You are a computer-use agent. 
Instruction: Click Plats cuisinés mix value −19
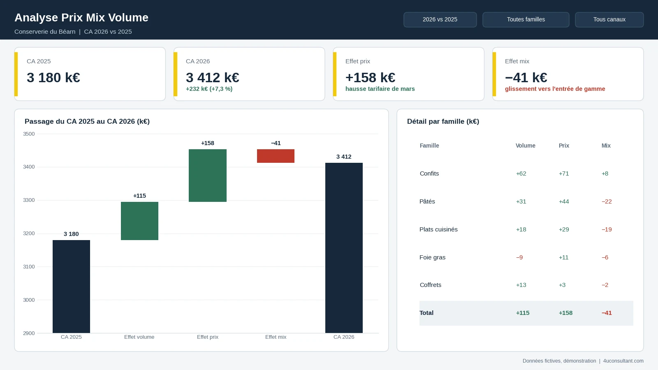tap(607, 229)
